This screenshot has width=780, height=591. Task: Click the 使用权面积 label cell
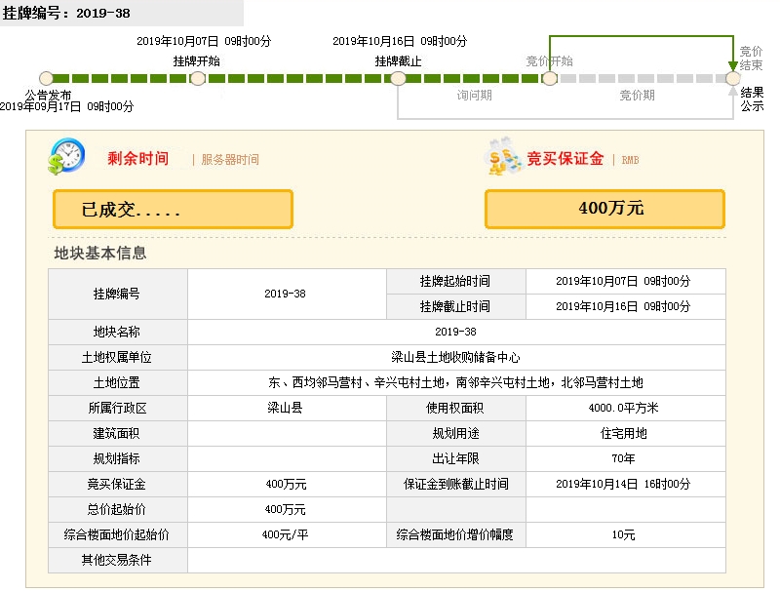tap(456, 408)
